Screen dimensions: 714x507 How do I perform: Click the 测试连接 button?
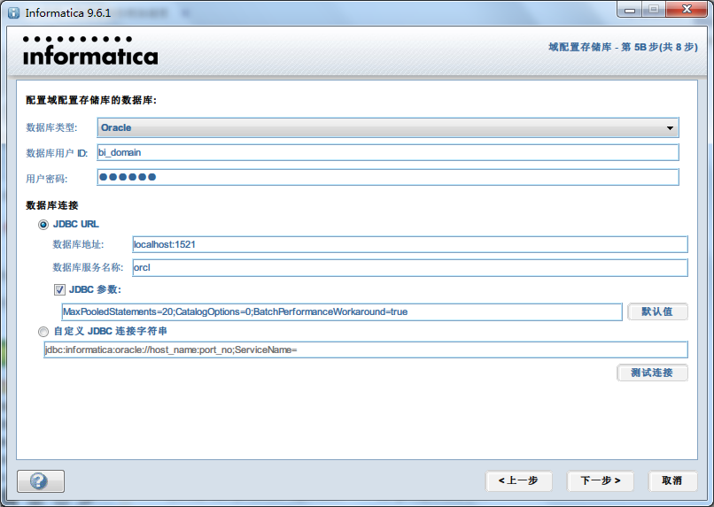(x=652, y=373)
